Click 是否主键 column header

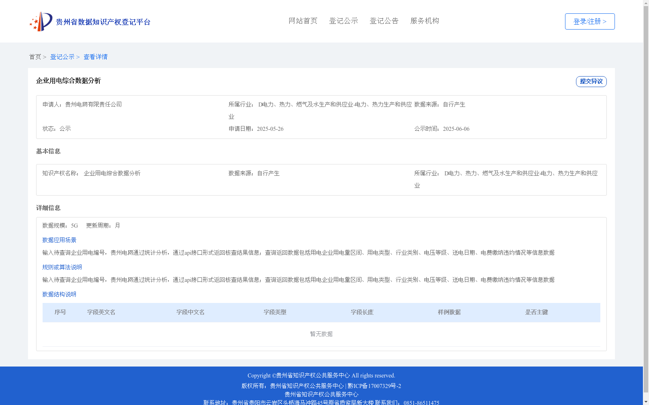pyautogui.click(x=537, y=312)
